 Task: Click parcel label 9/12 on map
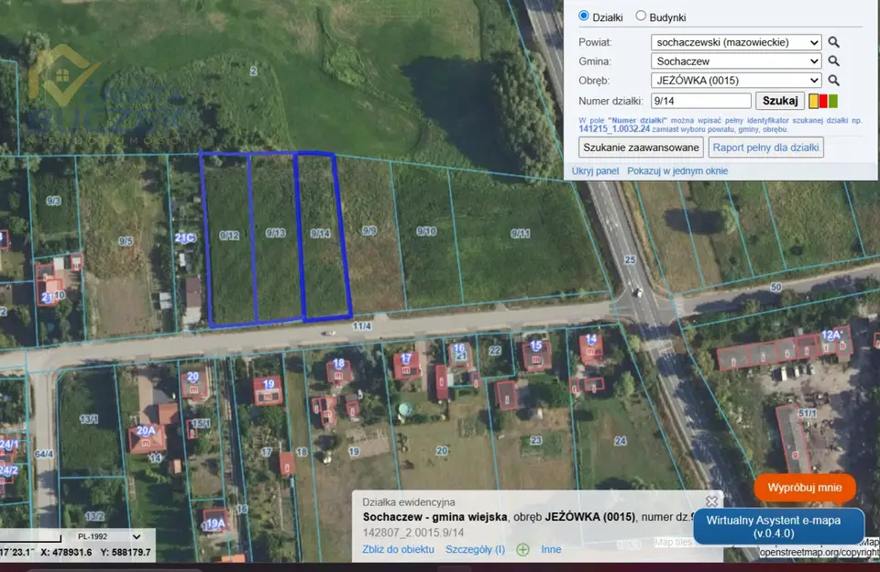click(229, 236)
